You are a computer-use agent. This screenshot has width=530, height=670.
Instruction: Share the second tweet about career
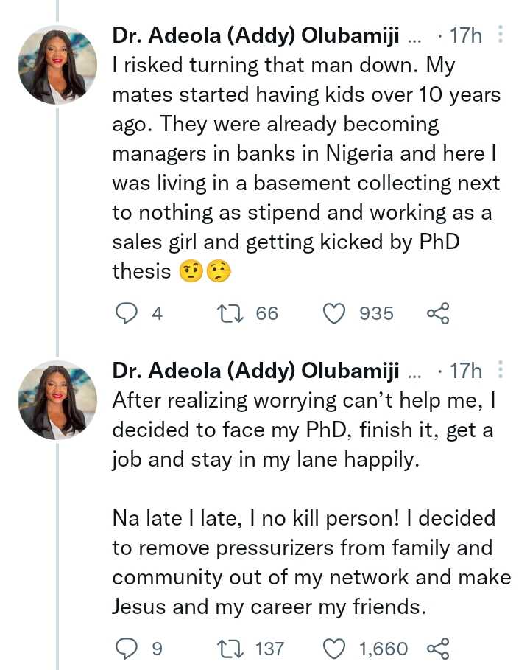point(438,648)
